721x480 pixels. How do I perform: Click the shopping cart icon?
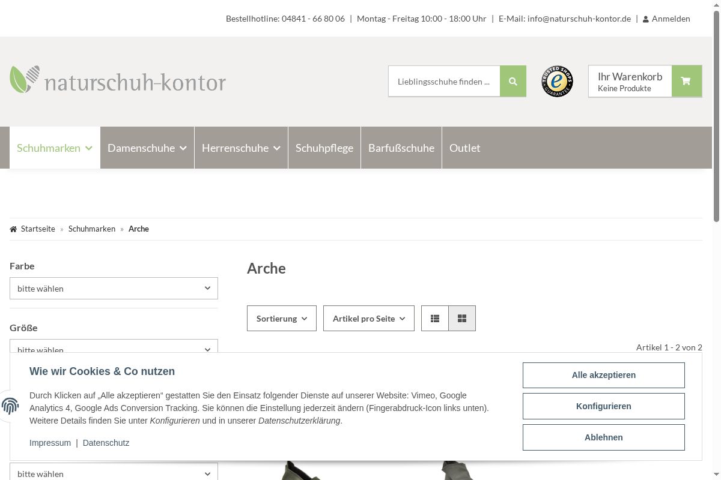tap(686, 82)
